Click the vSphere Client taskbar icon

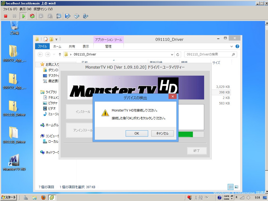point(52,198)
